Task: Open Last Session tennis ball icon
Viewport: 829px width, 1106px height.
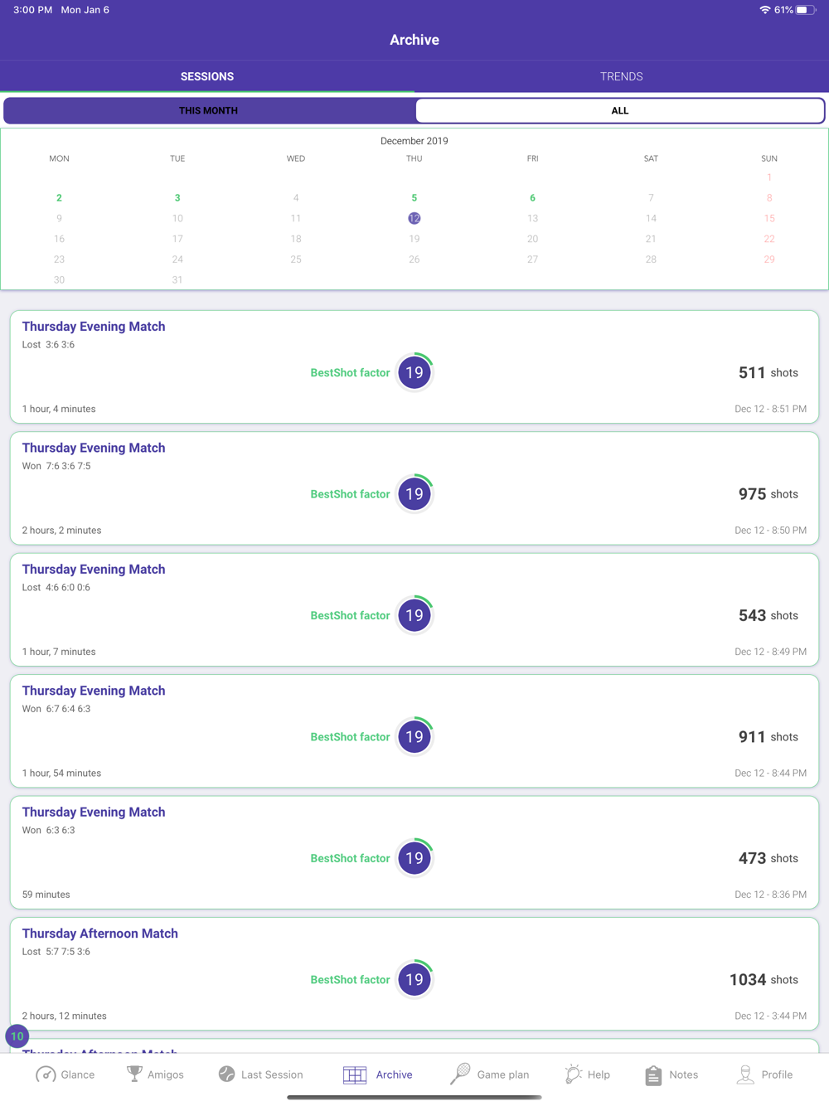Action: point(226,1074)
